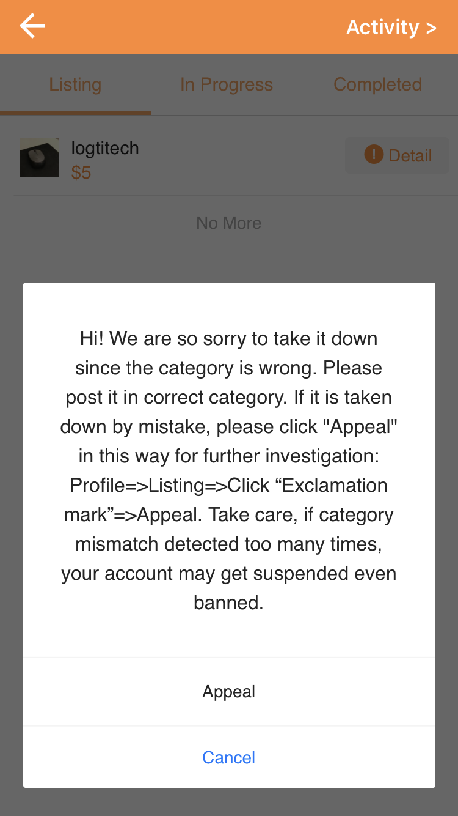Open the Activity link in header

coord(391,27)
